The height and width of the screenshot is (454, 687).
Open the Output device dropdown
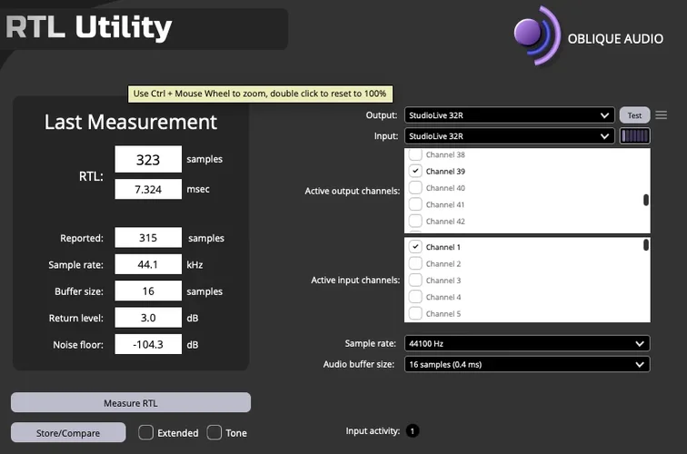pos(510,115)
